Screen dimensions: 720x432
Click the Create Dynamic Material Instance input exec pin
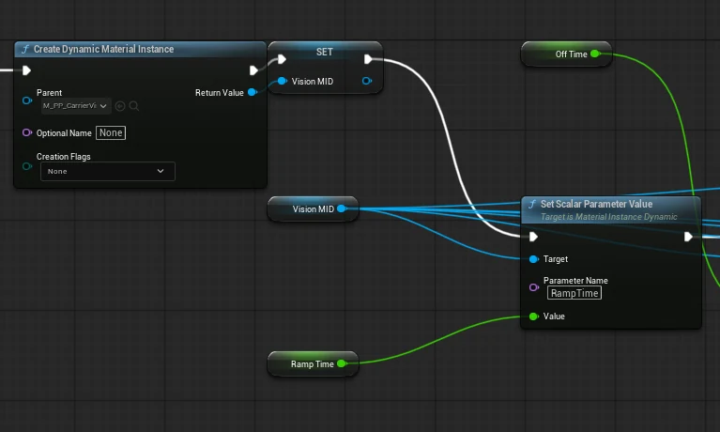point(26,70)
